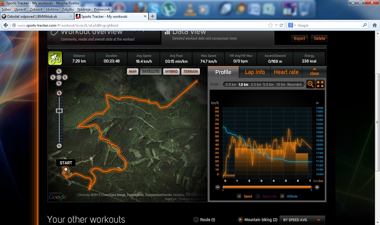Click the map zoom-out minus button

click(59, 146)
